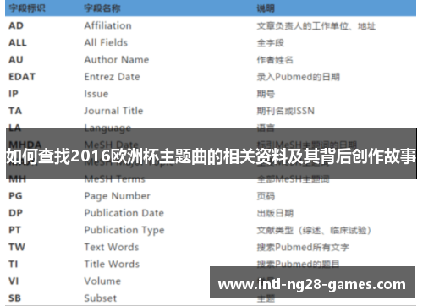423x306 pixels.
Task: Select the 'VI' field tag cell
Action: (14, 281)
